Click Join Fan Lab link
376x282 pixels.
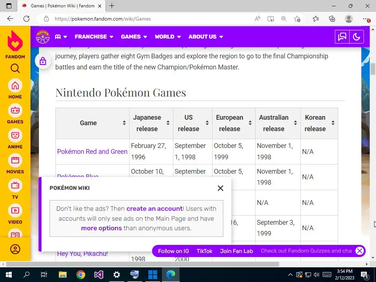(x=236, y=251)
